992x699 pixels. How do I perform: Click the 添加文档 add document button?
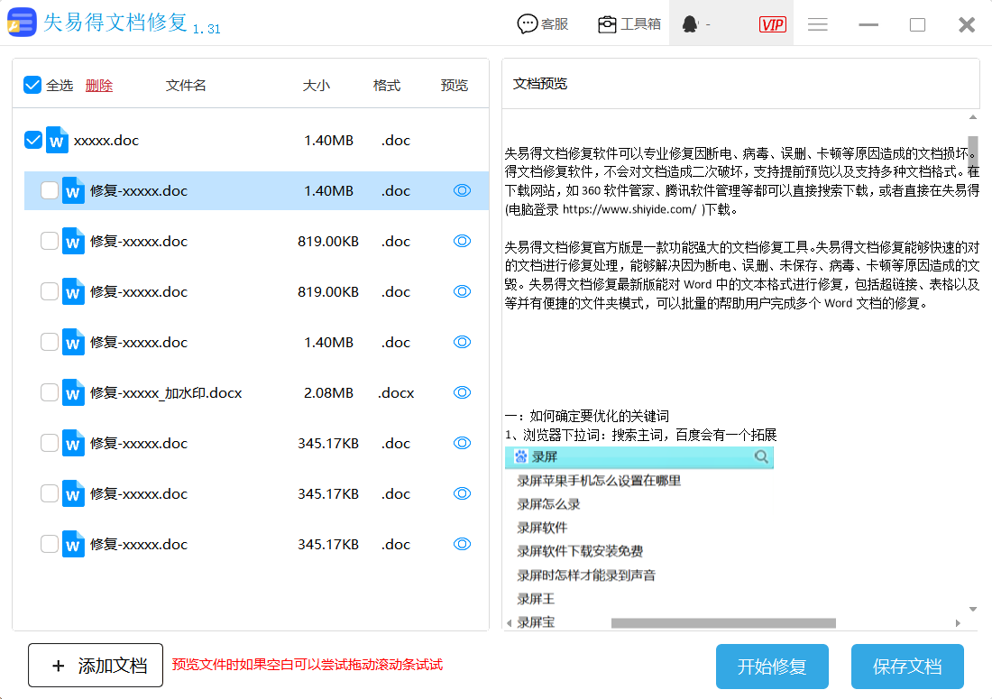point(96,666)
